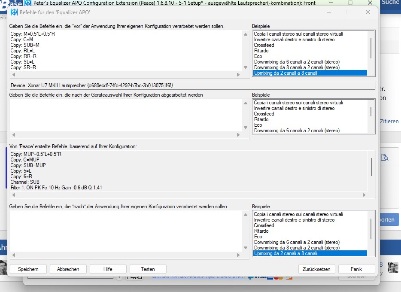Select 'Upmixing da 2 canali a 8 canali' in the 'nach' Beispiele list

310,253
